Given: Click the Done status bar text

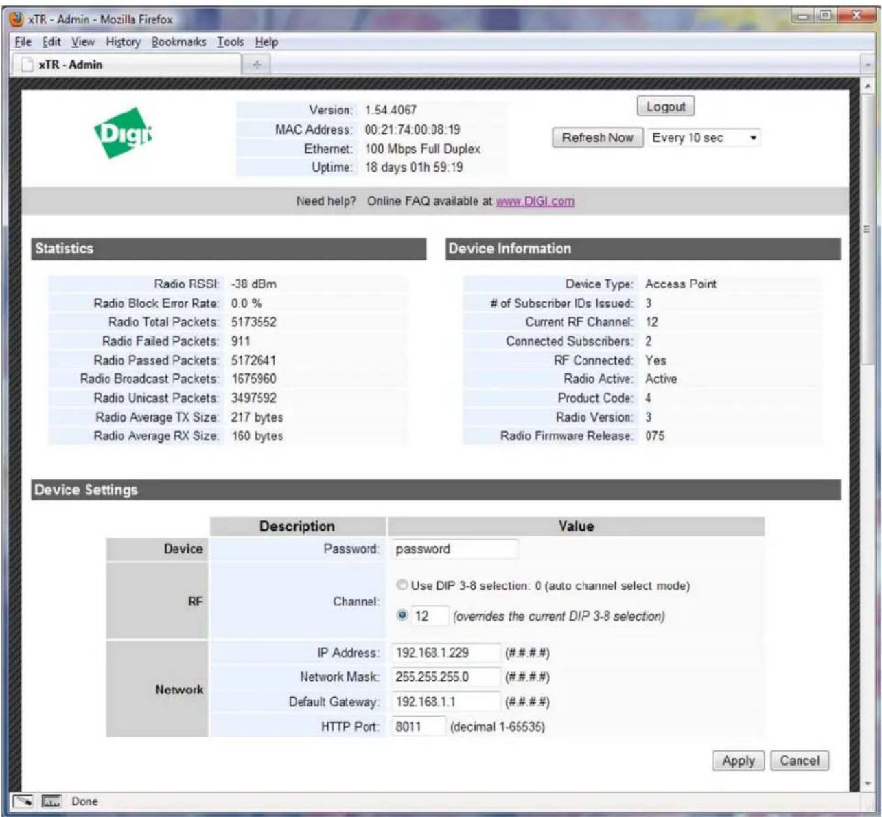Looking at the screenshot, I should (x=85, y=801).
